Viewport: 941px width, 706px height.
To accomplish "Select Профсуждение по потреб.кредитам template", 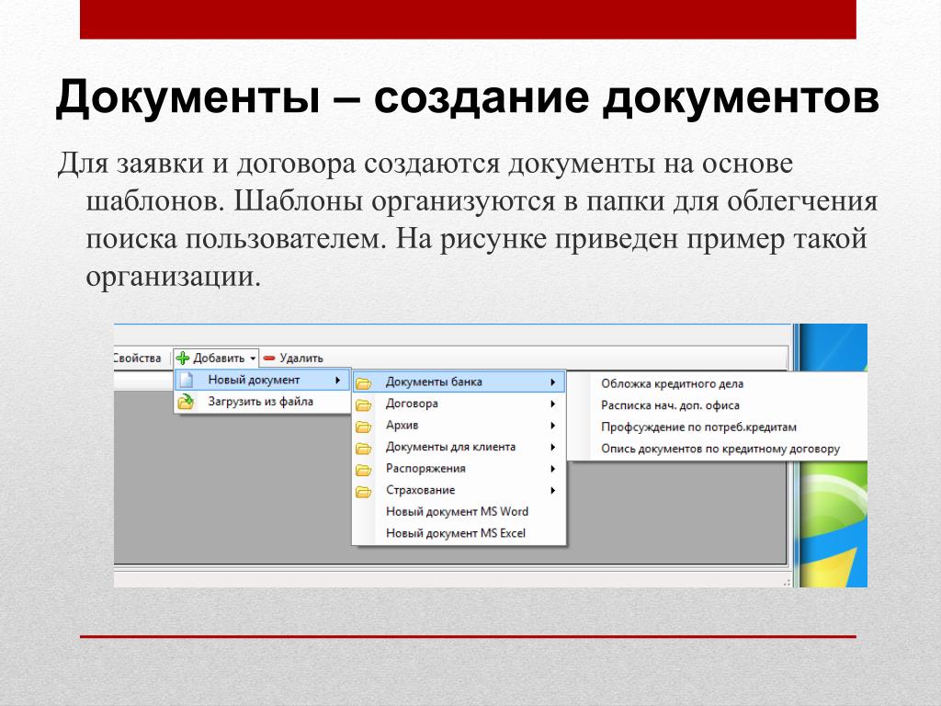I will [x=718, y=427].
